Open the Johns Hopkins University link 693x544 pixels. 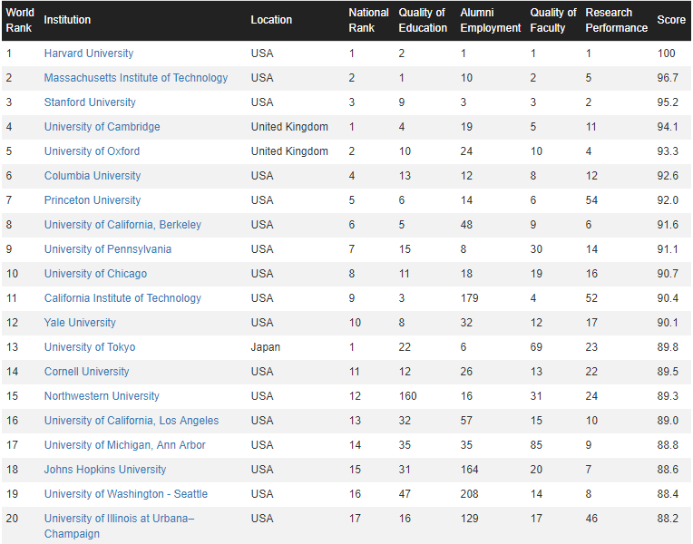(105, 470)
